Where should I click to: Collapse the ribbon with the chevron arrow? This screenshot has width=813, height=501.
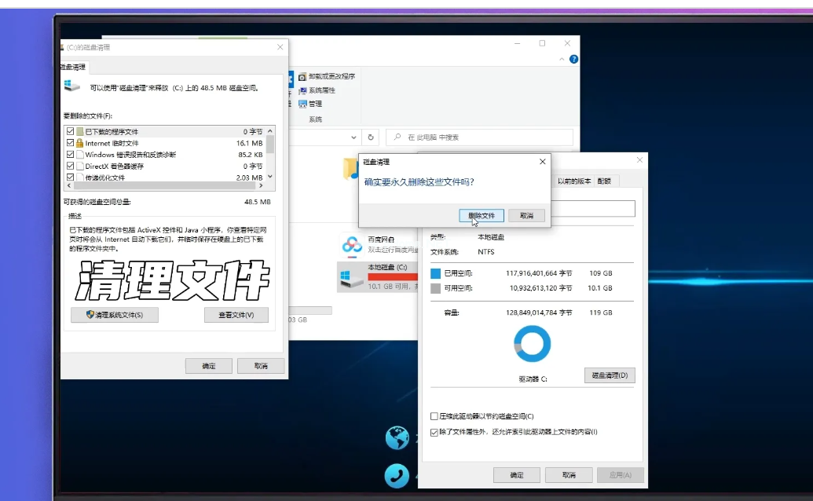(562, 60)
